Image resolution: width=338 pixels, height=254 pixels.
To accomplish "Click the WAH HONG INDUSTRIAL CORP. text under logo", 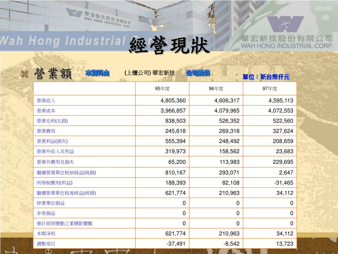I will 287,46.
